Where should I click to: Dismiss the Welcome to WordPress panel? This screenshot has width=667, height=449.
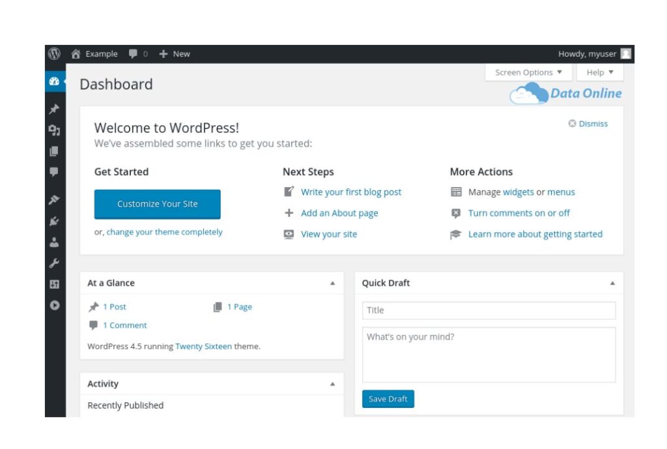tap(588, 124)
